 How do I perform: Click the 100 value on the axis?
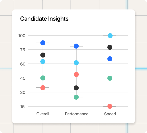click(22, 36)
